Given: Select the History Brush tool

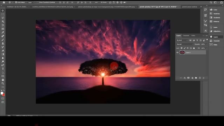Looking at the screenshot, I should point(3,47).
